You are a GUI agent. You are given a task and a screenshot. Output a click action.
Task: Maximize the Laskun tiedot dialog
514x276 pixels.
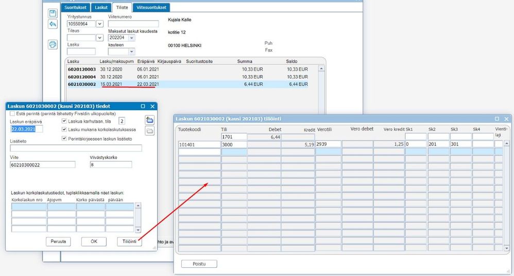(143, 106)
